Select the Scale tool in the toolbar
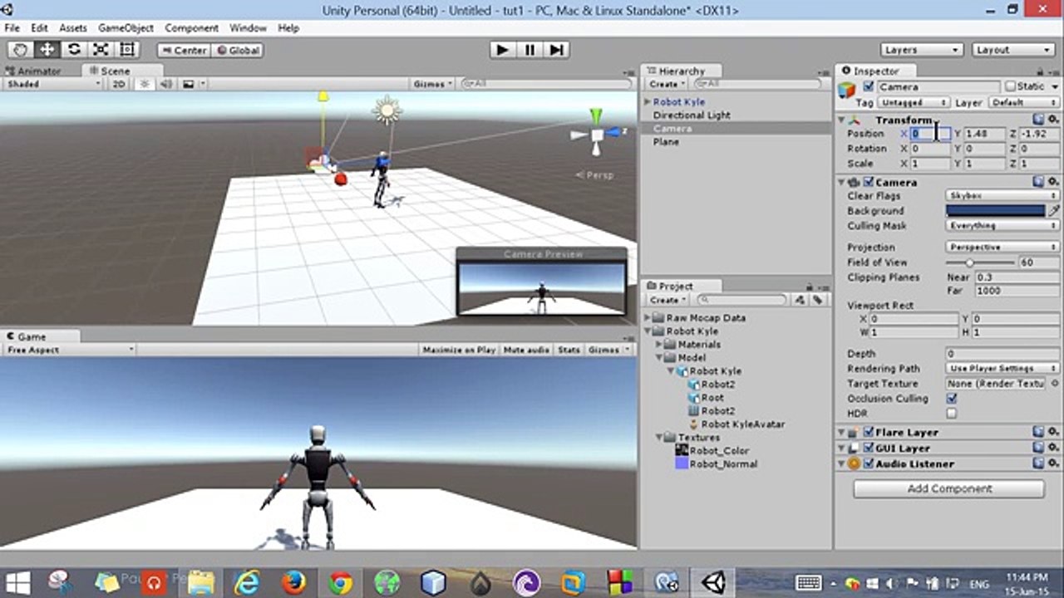 101,50
